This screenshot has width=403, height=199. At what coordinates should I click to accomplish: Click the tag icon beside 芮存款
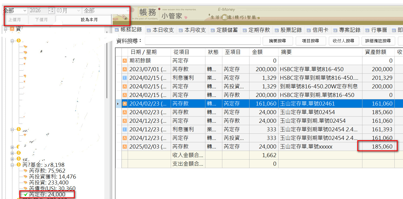[x=25, y=171]
